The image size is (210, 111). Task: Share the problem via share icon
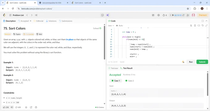click(x=31, y=107)
